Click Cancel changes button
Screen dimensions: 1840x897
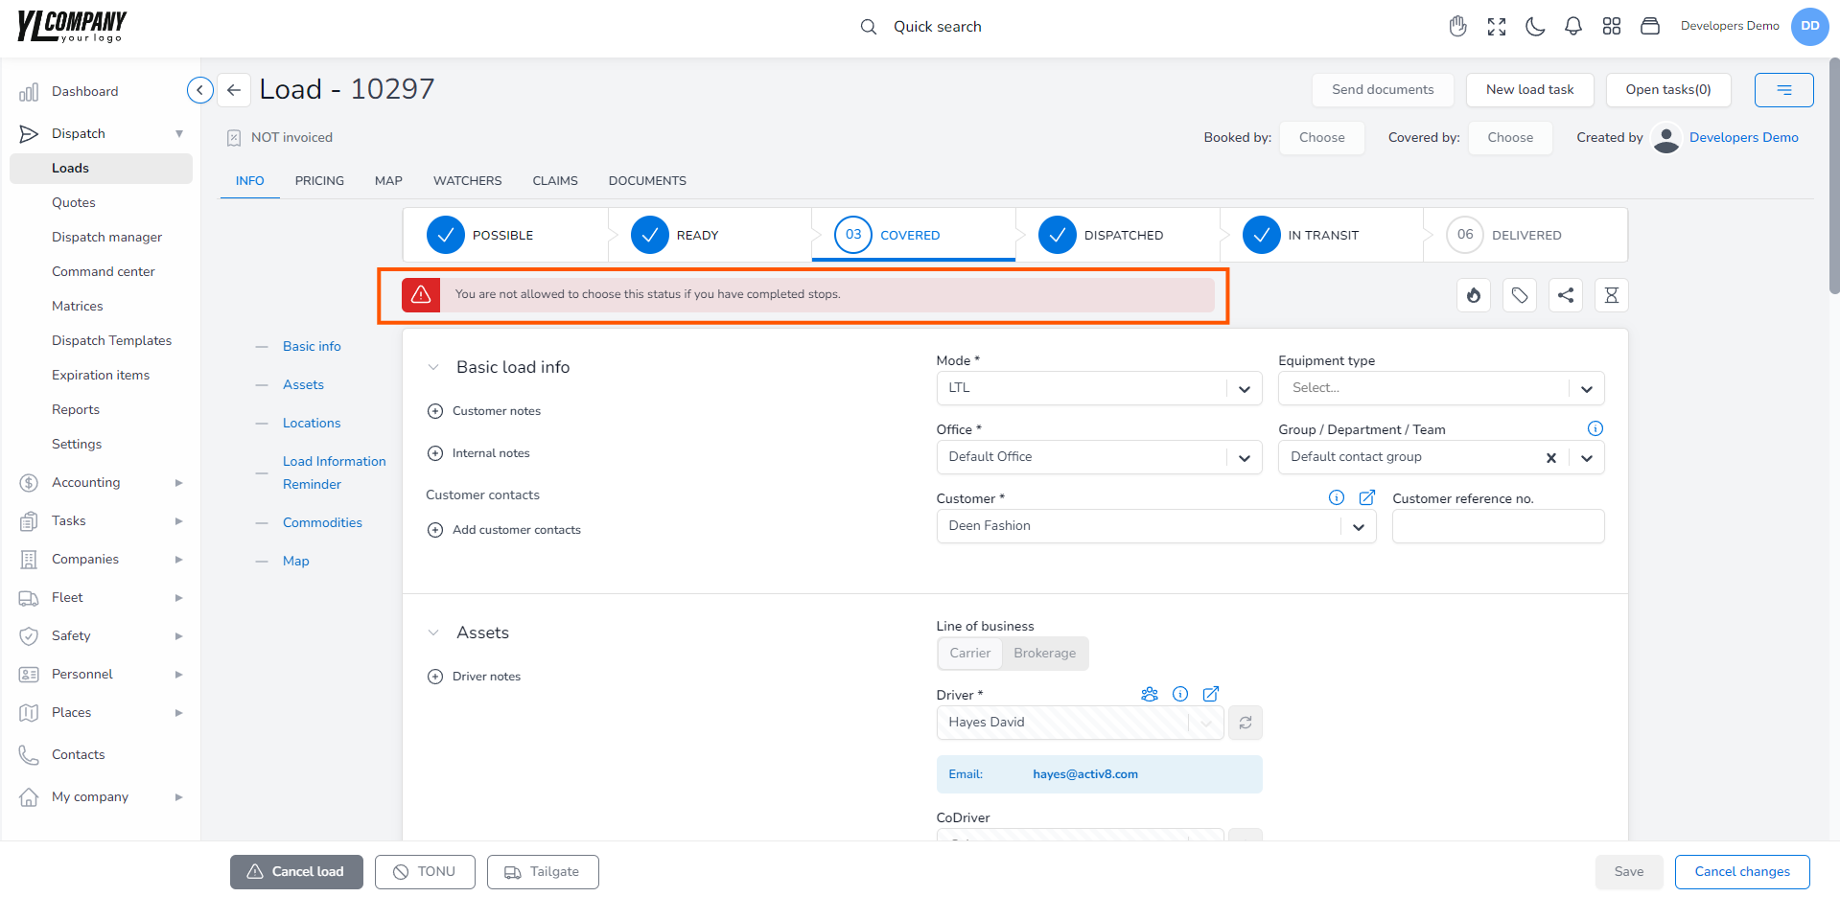[1742, 872]
